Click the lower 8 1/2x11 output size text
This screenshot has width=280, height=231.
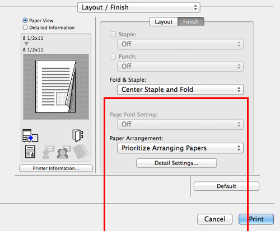(x=33, y=50)
